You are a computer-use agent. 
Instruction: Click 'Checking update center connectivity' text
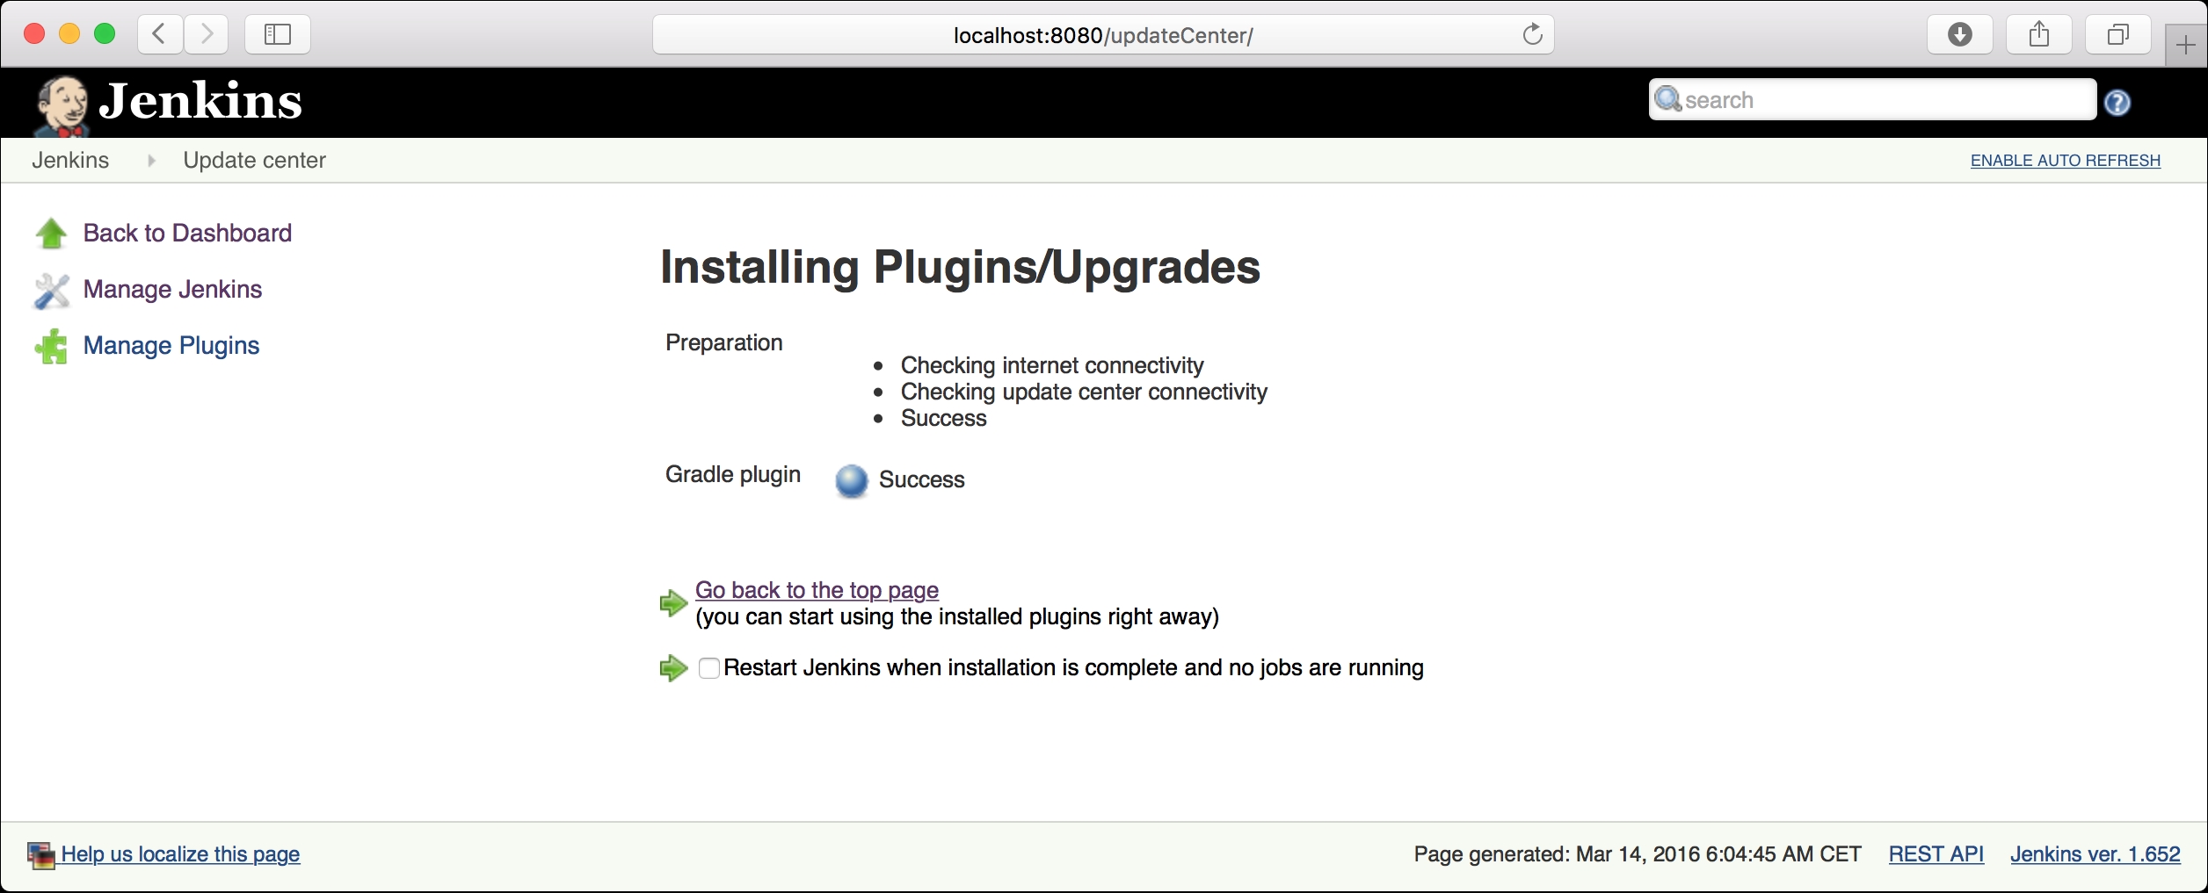coord(1084,392)
